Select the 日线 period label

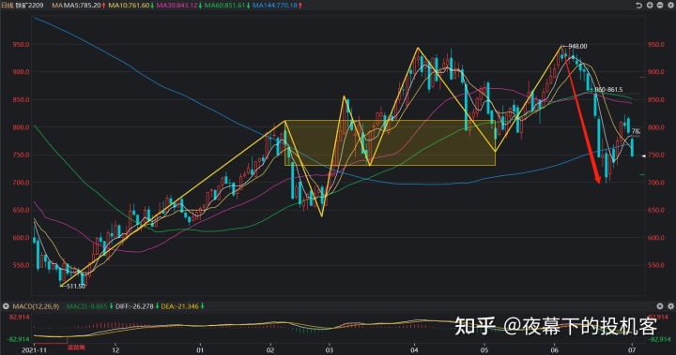click(x=8, y=6)
